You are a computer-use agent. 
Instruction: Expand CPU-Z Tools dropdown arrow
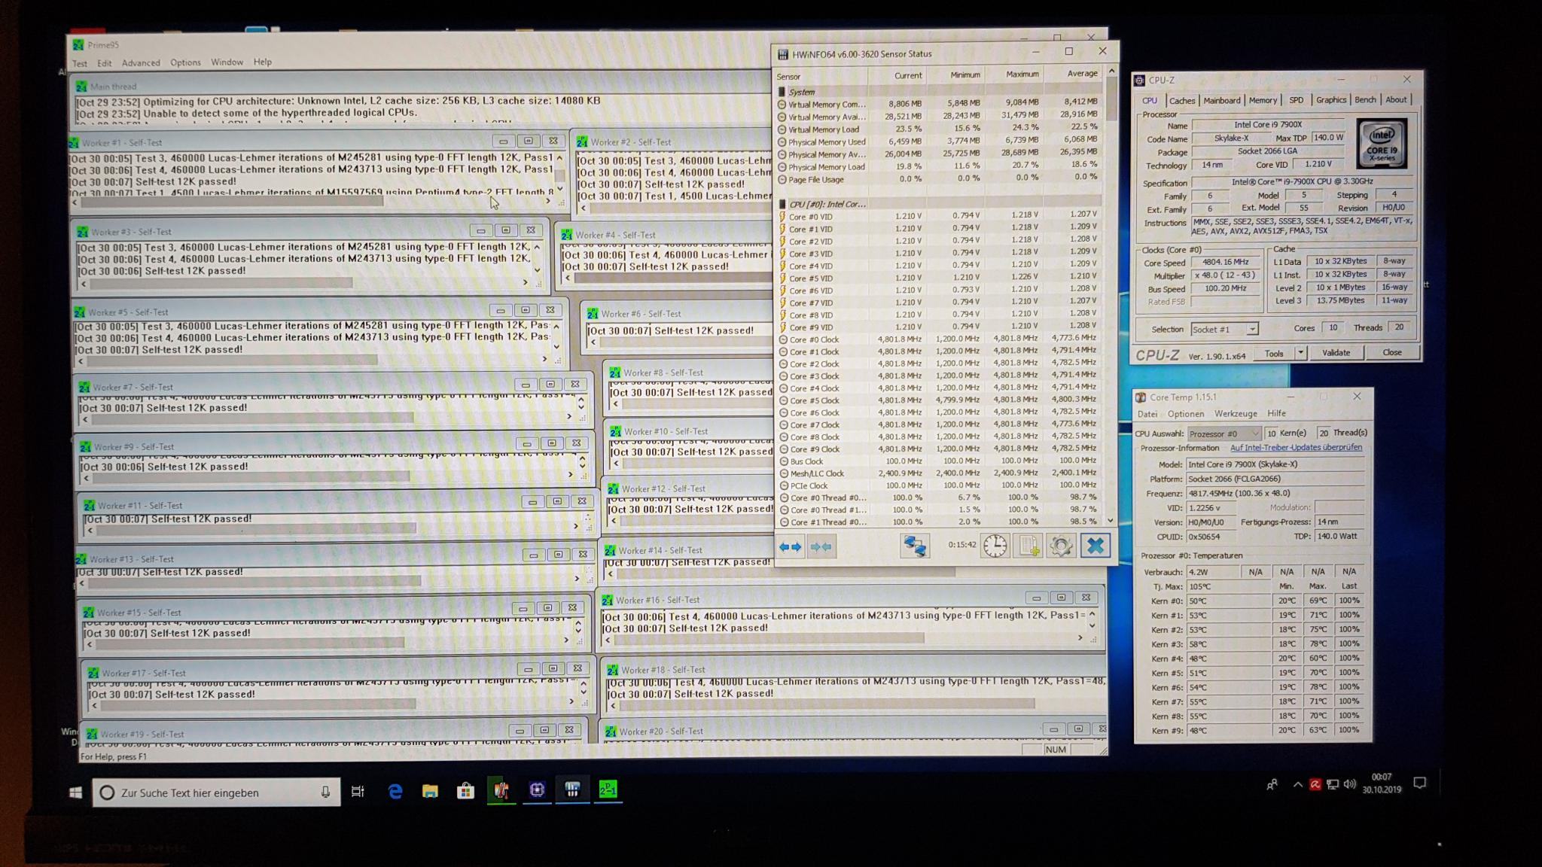coord(1300,352)
